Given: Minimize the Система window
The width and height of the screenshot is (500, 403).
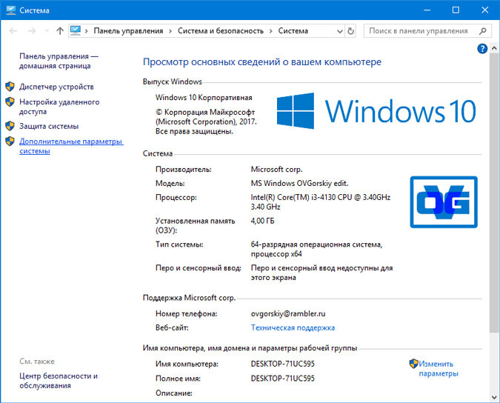Looking at the screenshot, I should tap(427, 10).
